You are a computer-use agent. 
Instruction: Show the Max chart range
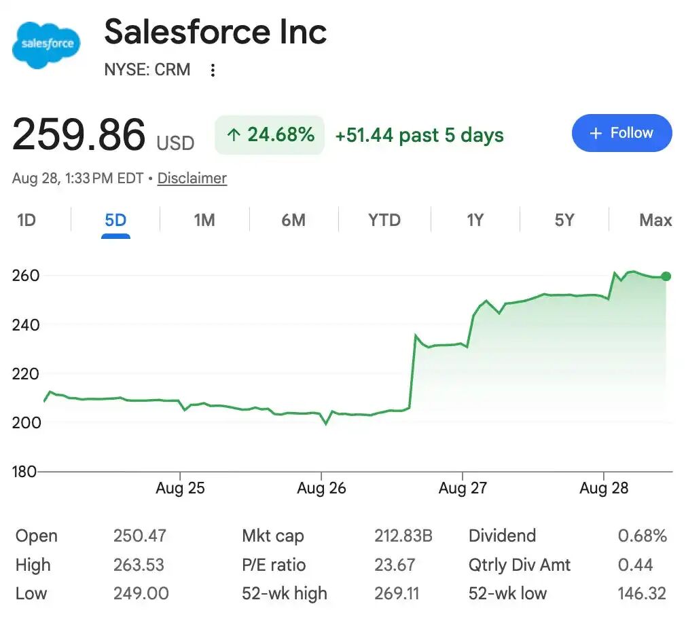click(x=655, y=220)
